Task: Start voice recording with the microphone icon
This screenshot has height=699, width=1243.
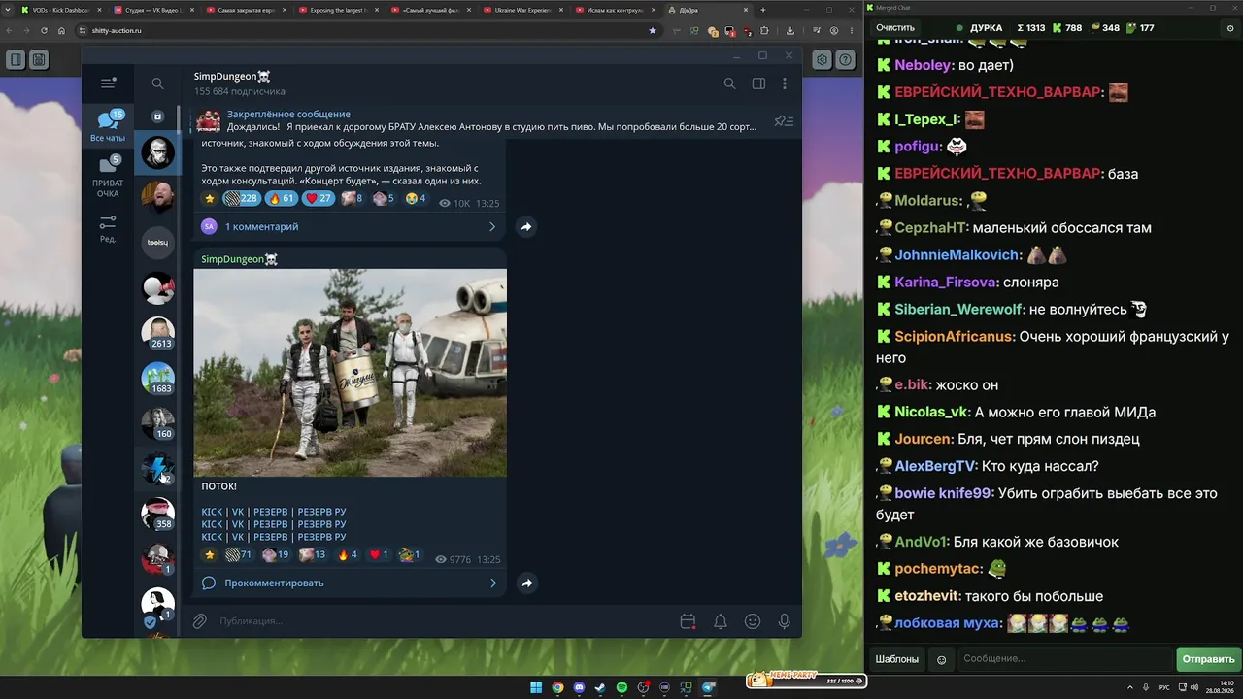Action: [x=785, y=621]
